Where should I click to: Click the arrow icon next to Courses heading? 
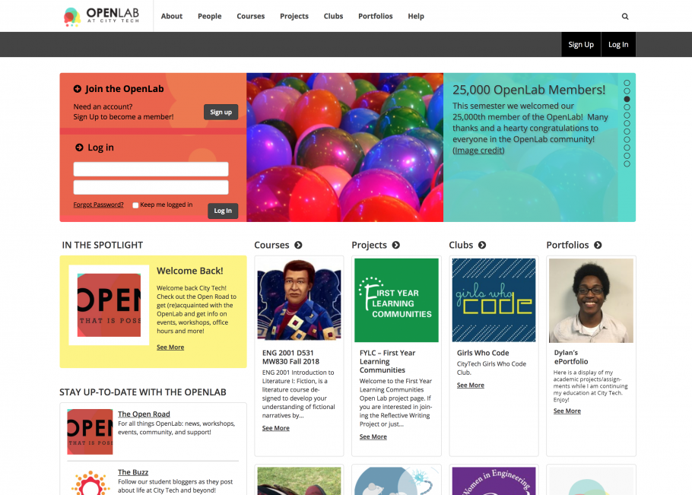(x=298, y=245)
